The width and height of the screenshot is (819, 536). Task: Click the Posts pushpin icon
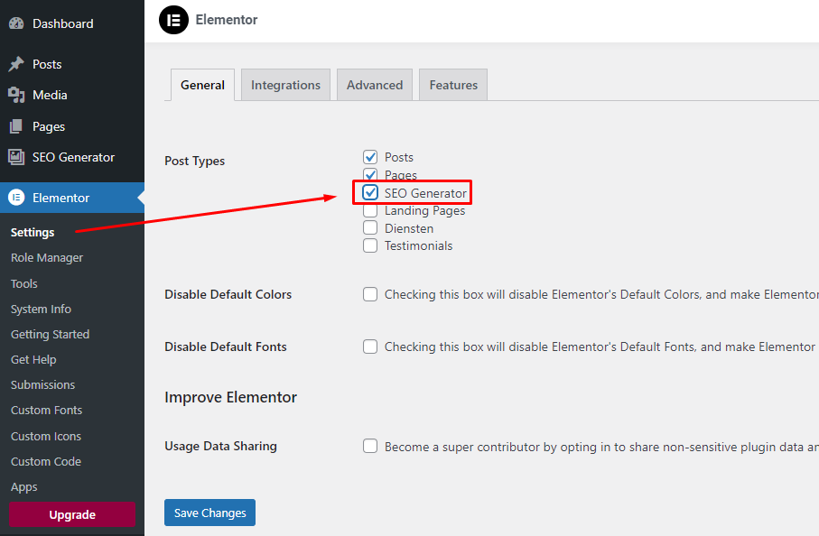[x=16, y=64]
